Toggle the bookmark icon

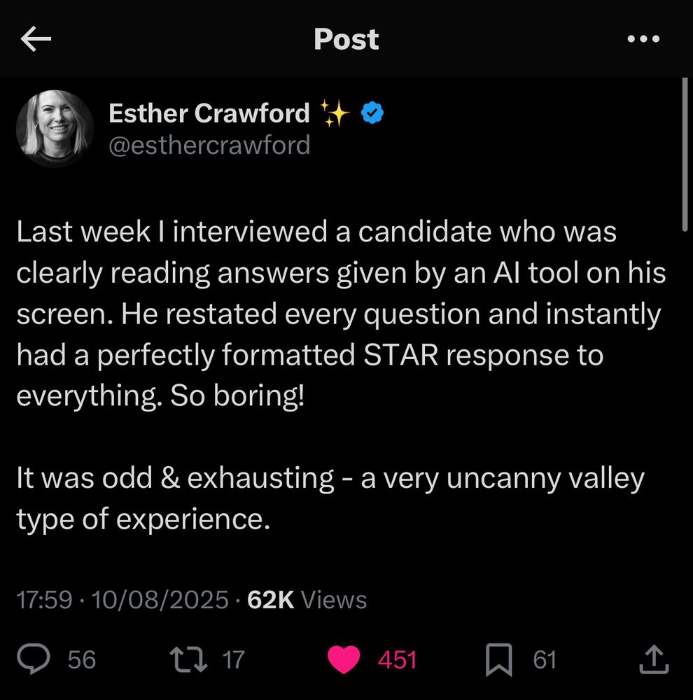point(498,660)
